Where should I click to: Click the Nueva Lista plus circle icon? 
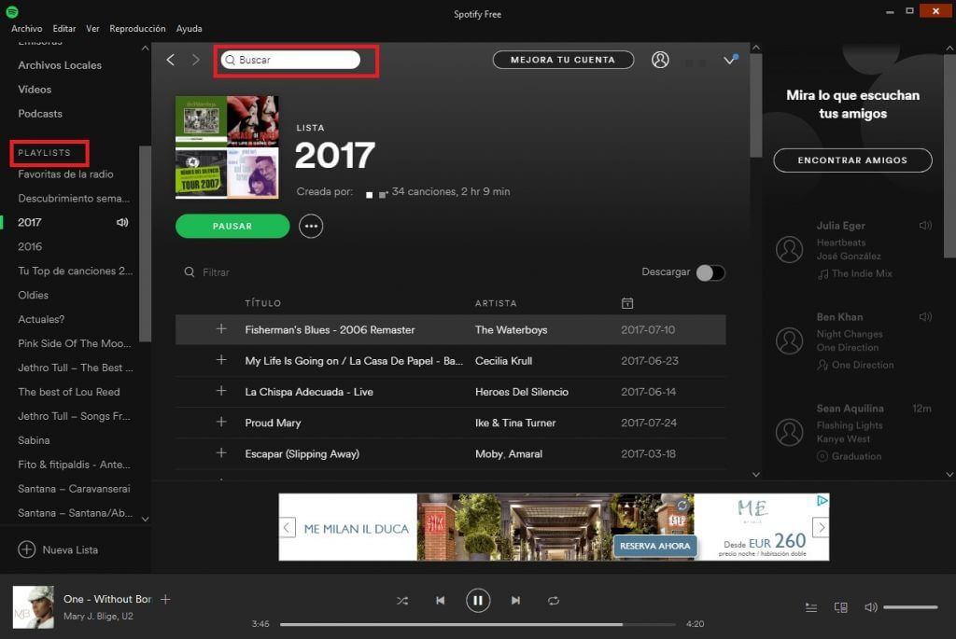point(27,549)
